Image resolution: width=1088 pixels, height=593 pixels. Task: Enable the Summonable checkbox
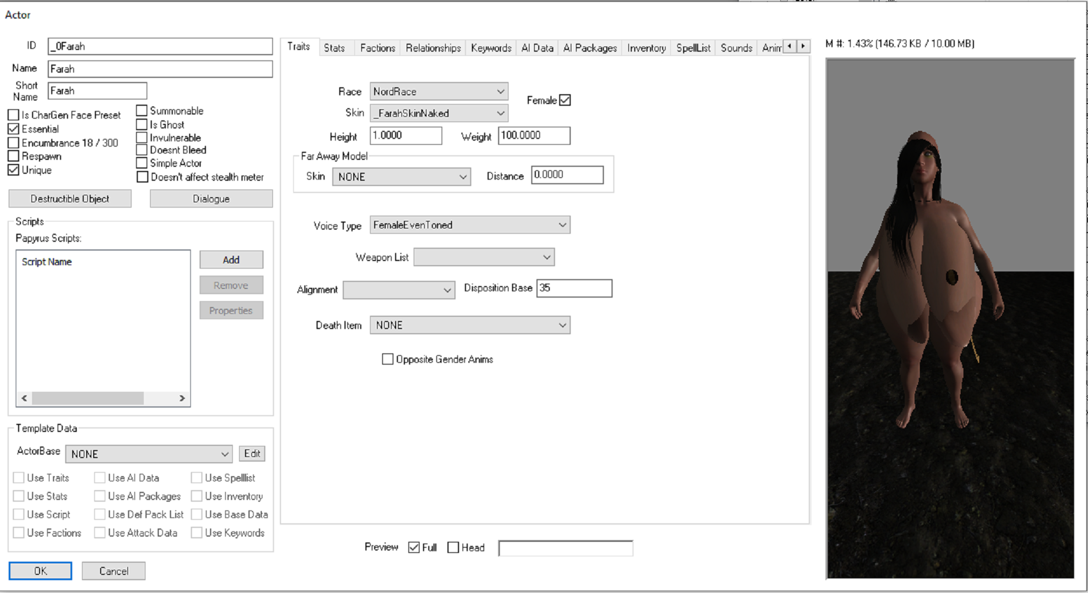(142, 110)
